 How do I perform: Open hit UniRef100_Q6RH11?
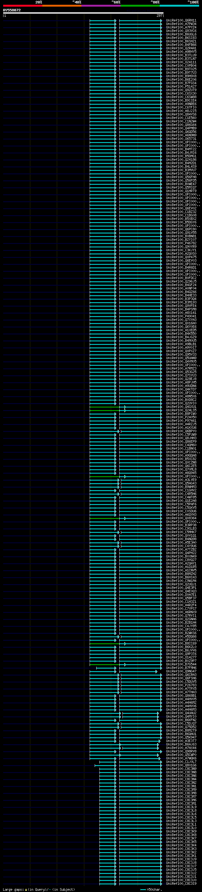(x=181, y=21)
